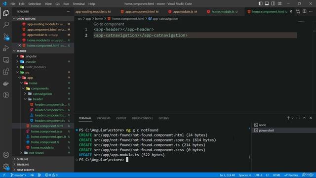Toggle primary side bar layout icon
The image size is (316, 178).
point(260,3)
